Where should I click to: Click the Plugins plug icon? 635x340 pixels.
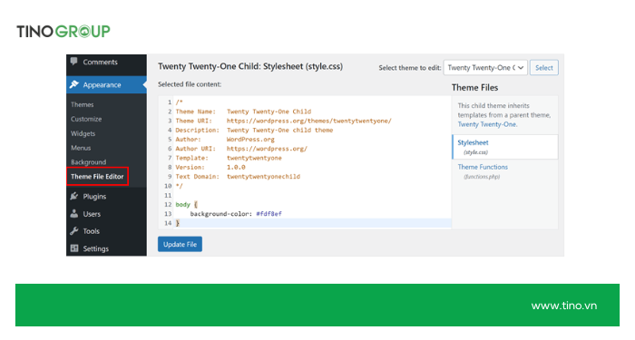coord(74,196)
